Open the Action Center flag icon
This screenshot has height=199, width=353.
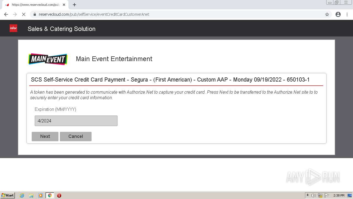[327, 195]
